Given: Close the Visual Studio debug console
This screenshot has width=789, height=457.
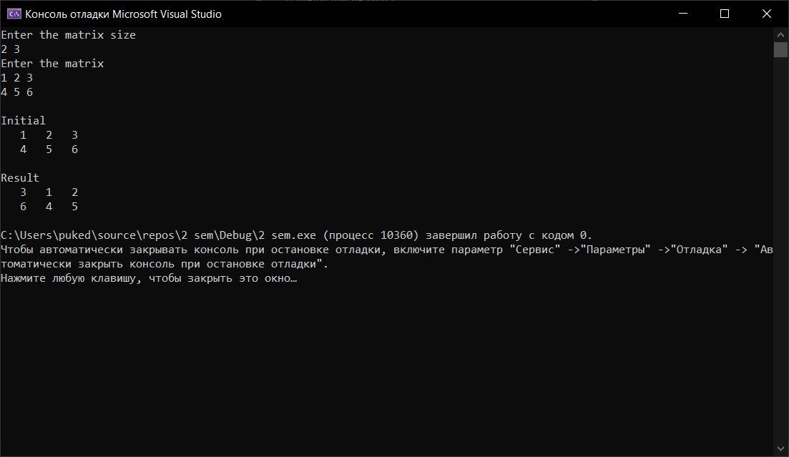Looking at the screenshot, I should (767, 14).
